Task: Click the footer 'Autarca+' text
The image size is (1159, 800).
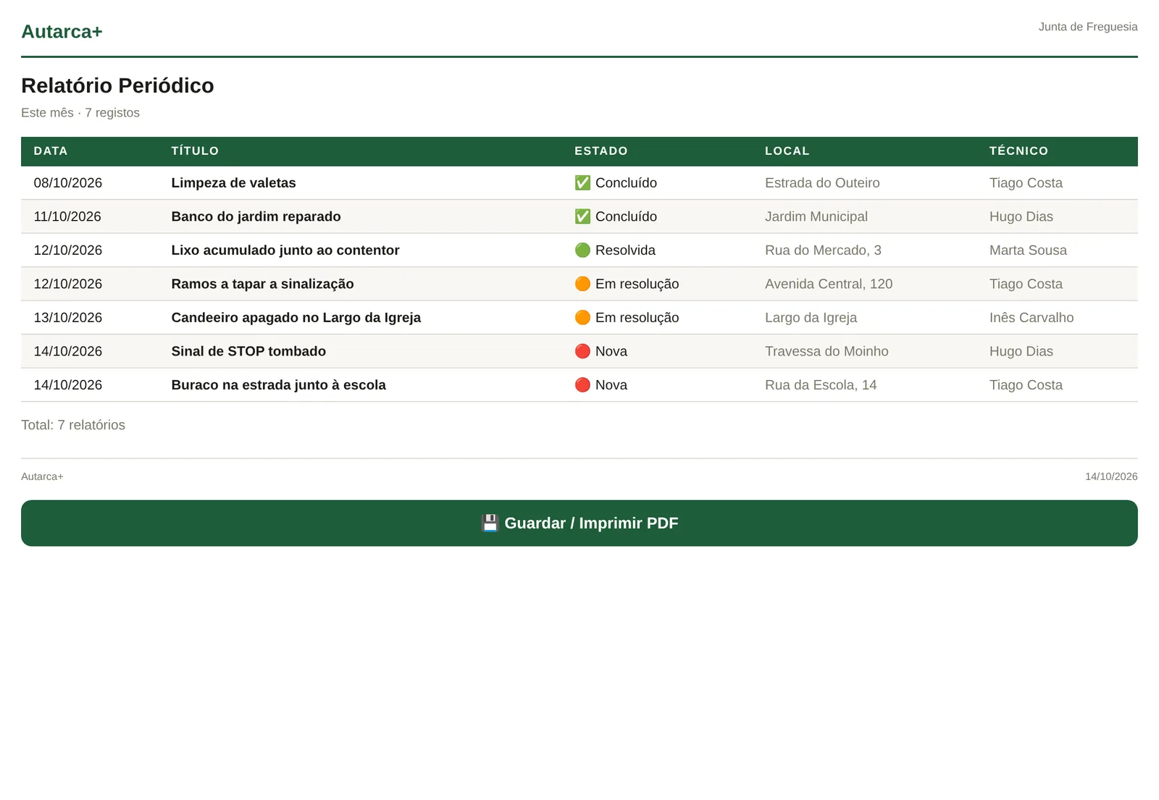Action: tap(42, 476)
